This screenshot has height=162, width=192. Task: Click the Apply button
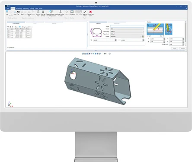(175, 48)
